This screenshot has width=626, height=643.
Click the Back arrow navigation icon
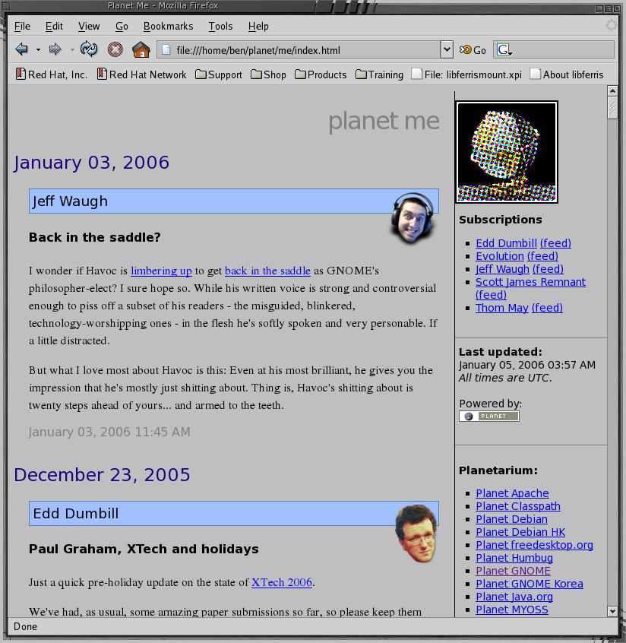pyautogui.click(x=22, y=50)
